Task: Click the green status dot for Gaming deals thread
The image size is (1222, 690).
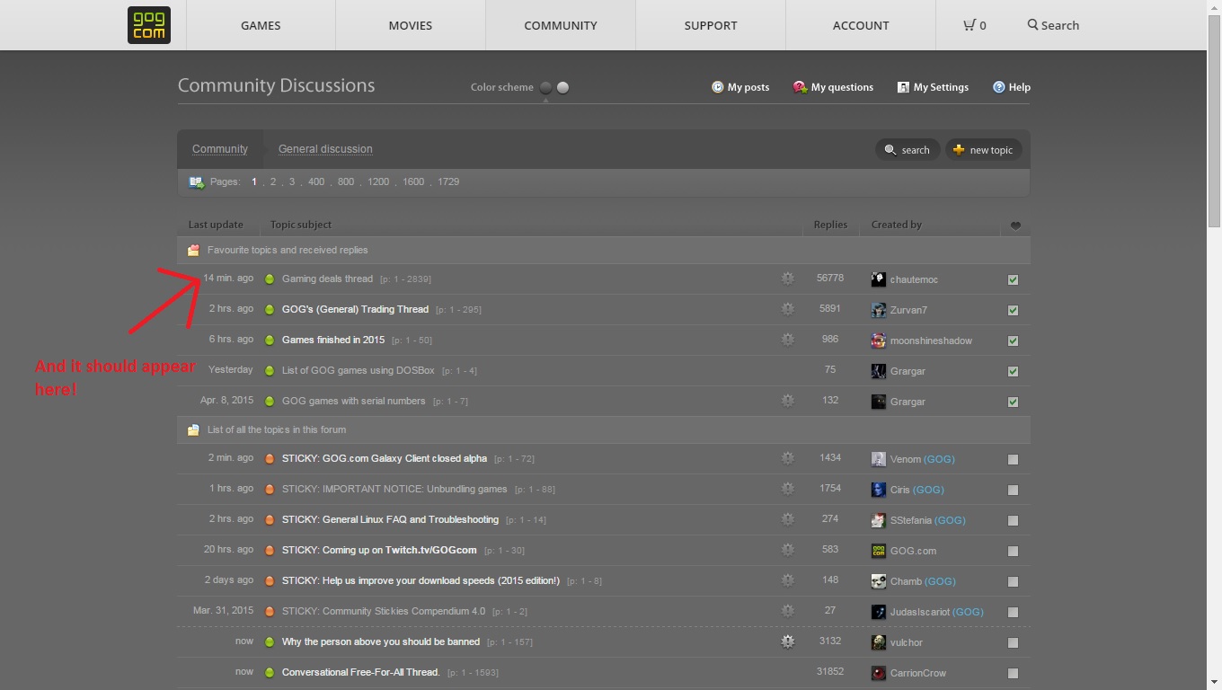Action: pos(270,279)
